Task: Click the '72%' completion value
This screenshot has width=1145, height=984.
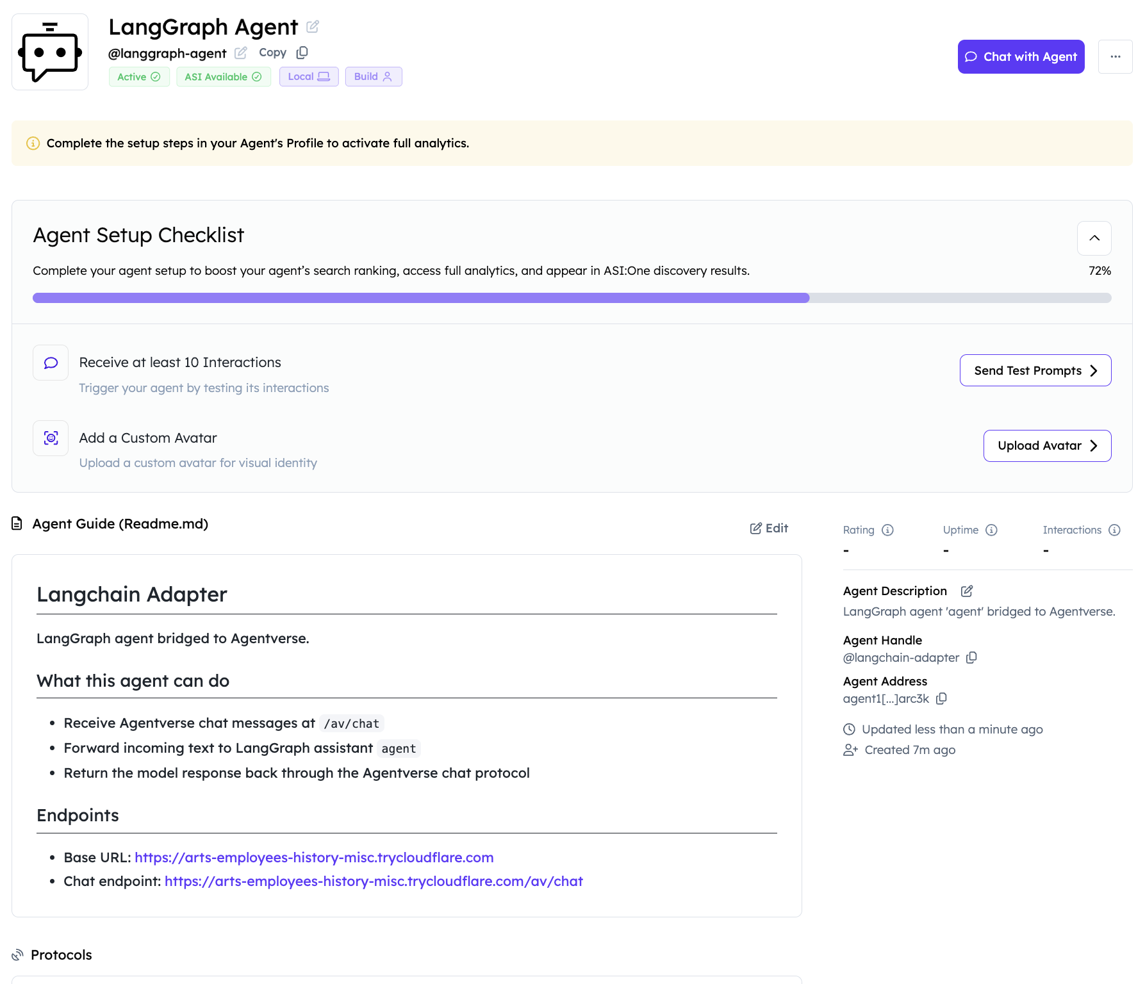Action: pos(1100,271)
